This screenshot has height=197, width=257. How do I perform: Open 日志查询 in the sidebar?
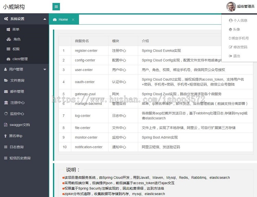pyautogui.click(x=24, y=147)
